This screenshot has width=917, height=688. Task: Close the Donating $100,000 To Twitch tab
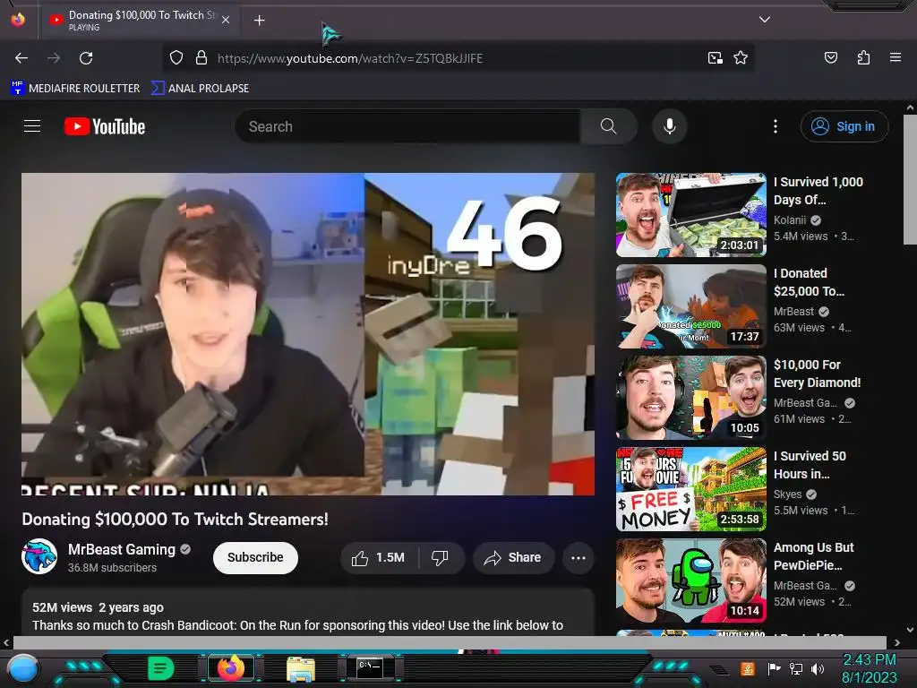point(226,20)
